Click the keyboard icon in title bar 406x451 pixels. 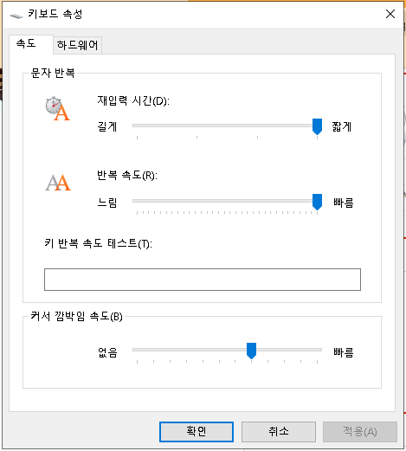(16, 16)
